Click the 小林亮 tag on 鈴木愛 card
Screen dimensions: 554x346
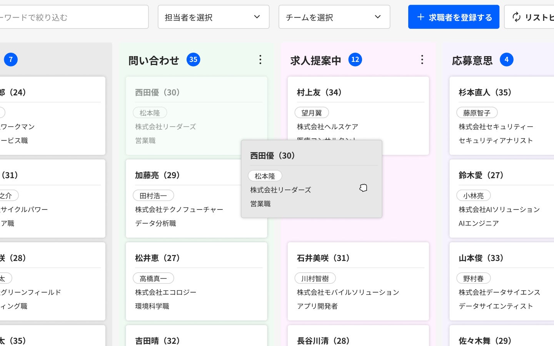(x=474, y=196)
